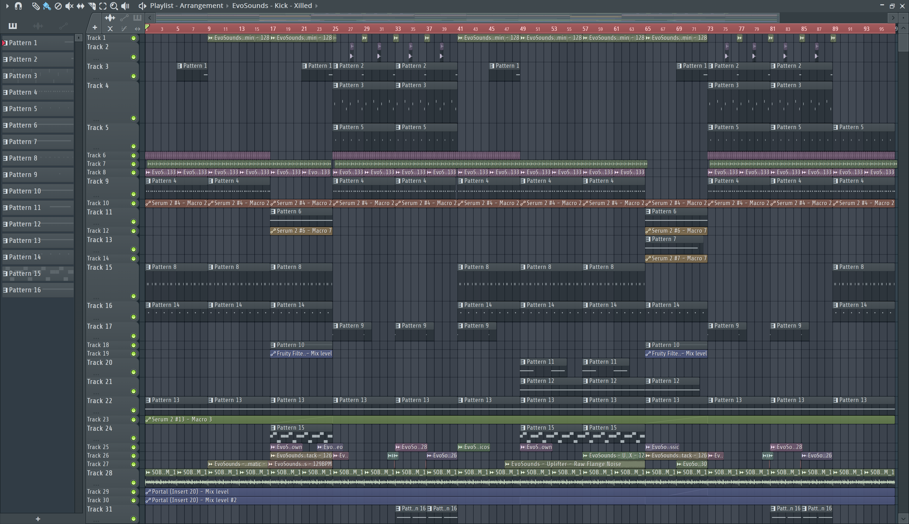The width and height of the screenshot is (909, 524).
Task: Click the add marker plus icon
Action: (x=95, y=27)
